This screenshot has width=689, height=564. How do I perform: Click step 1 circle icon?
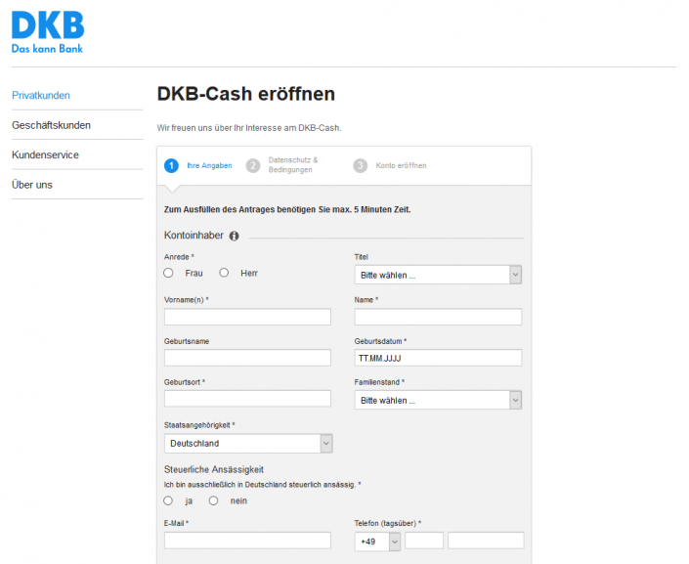pyautogui.click(x=171, y=166)
